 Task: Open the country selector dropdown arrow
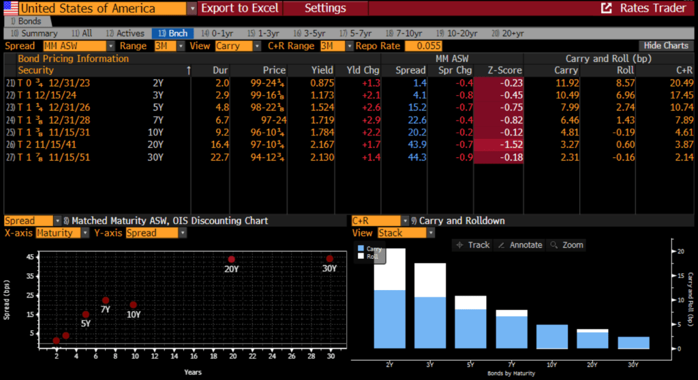[192, 8]
